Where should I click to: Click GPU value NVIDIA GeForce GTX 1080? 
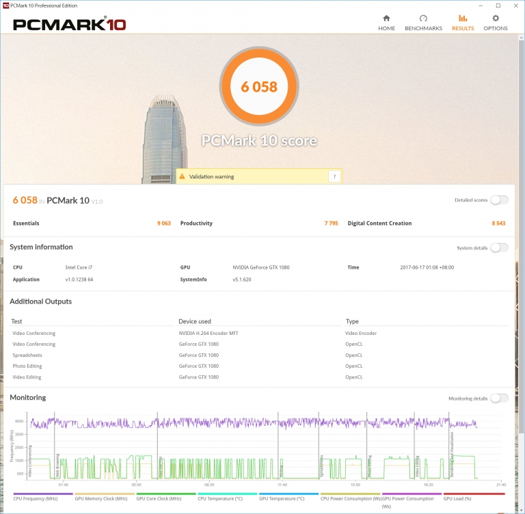coord(261,267)
